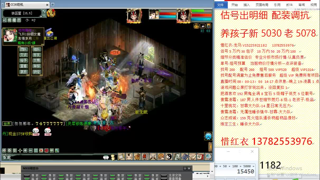Click the 装扮 button
Screen dimensions: 320x180
click(x=23, y=72)
